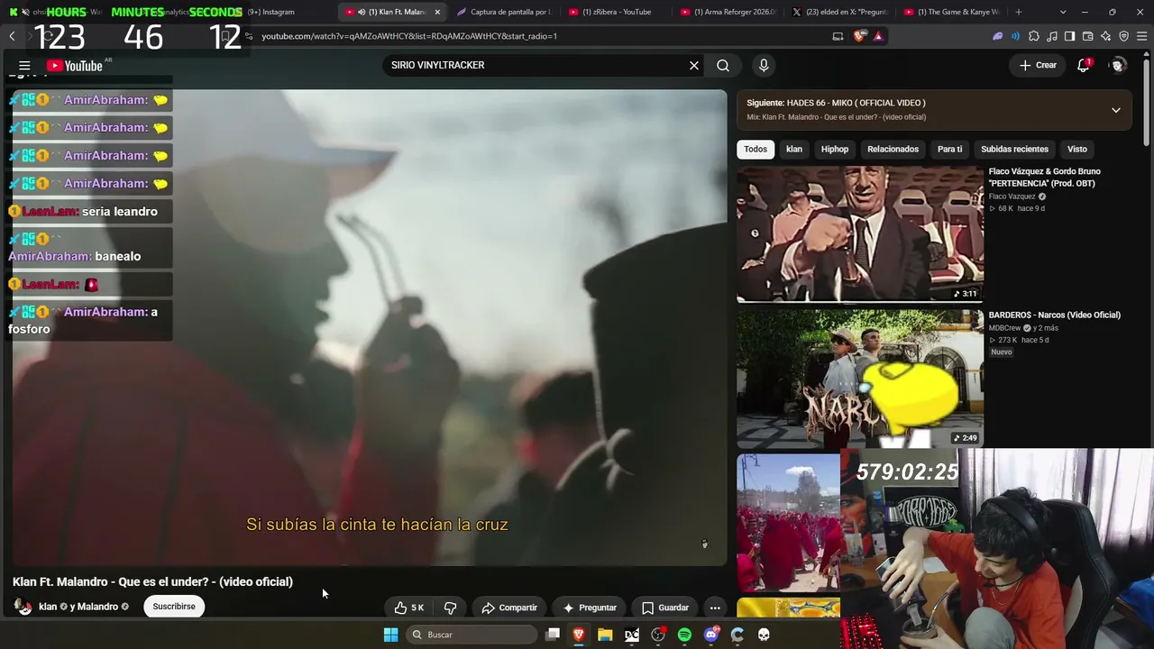The image size is (1154, 649).
Task: Open the Brave Rewards triangle icon
Action: [878, 36]
